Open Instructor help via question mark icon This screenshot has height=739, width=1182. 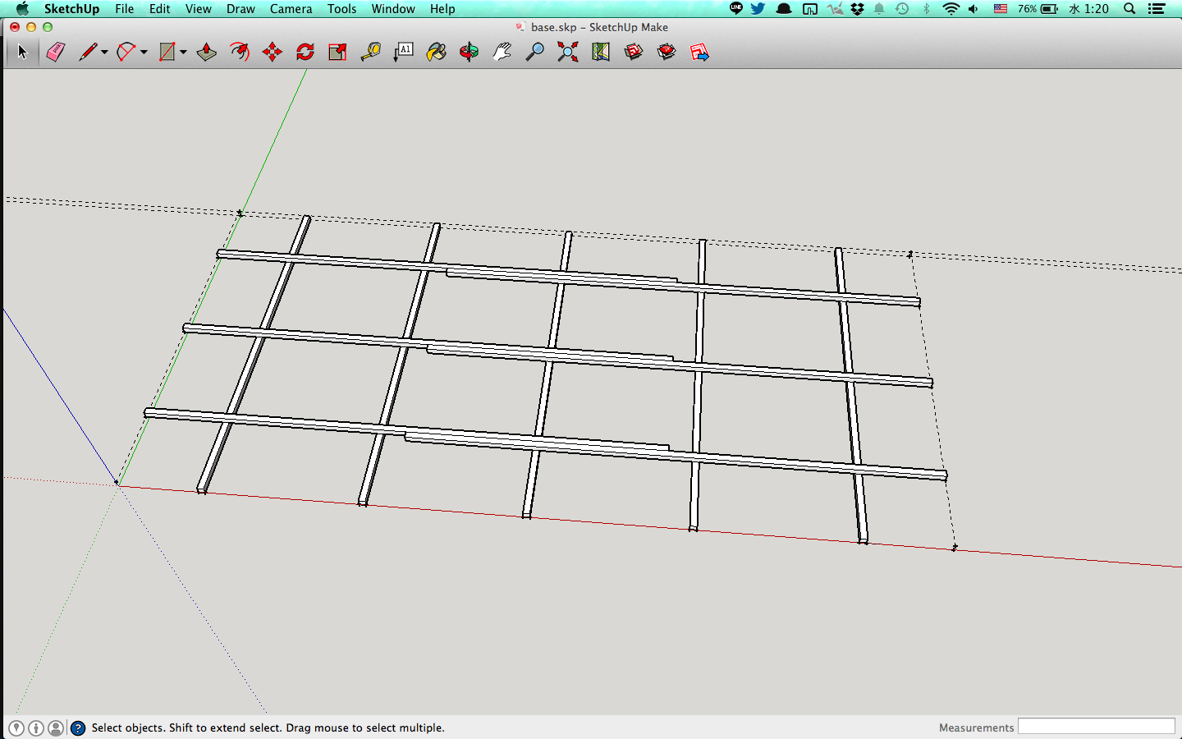[x=78, y=728]
